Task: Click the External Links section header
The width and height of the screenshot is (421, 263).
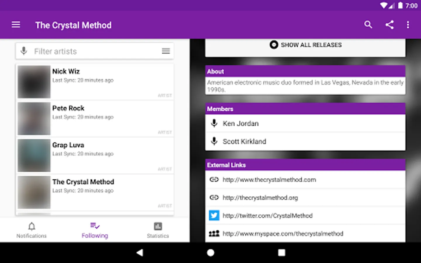Action: (305, 165)
